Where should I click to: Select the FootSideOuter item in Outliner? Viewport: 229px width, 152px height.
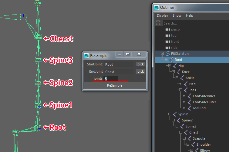(204, 102)
